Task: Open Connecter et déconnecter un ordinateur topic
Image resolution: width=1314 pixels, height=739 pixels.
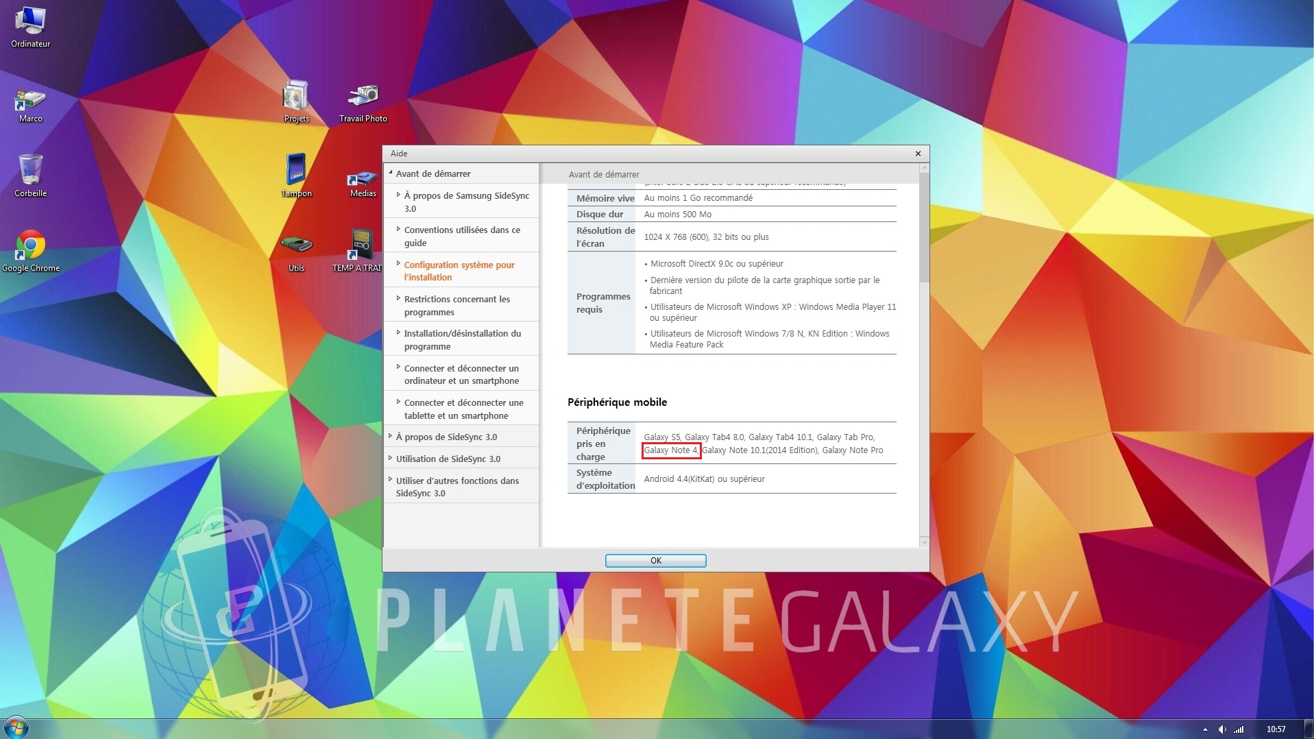Action: 461,374
